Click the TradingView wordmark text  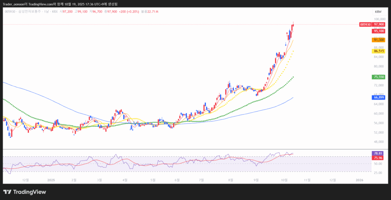pos(30,192)
